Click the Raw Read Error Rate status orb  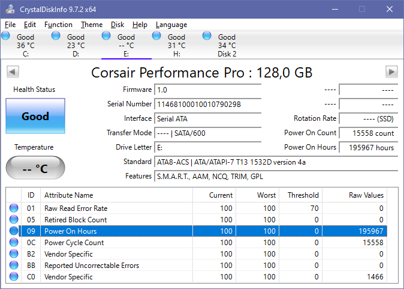[x=14, y=208]
